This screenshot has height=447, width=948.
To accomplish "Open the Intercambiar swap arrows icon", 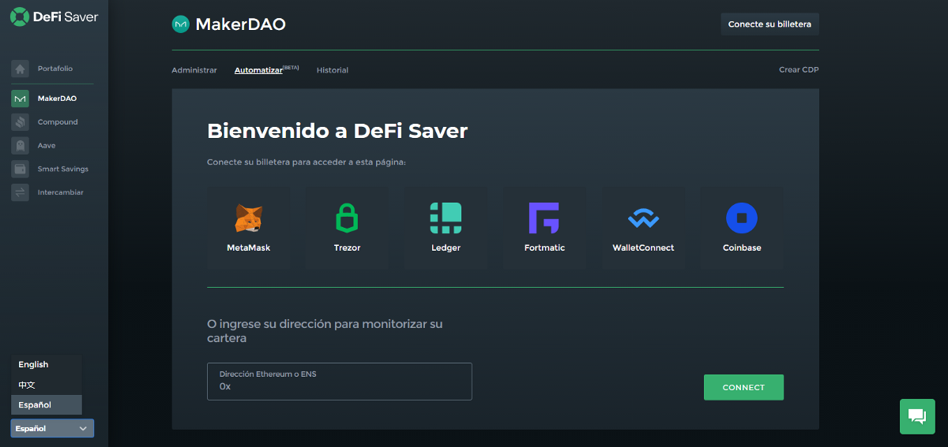I will coord(21,192).
